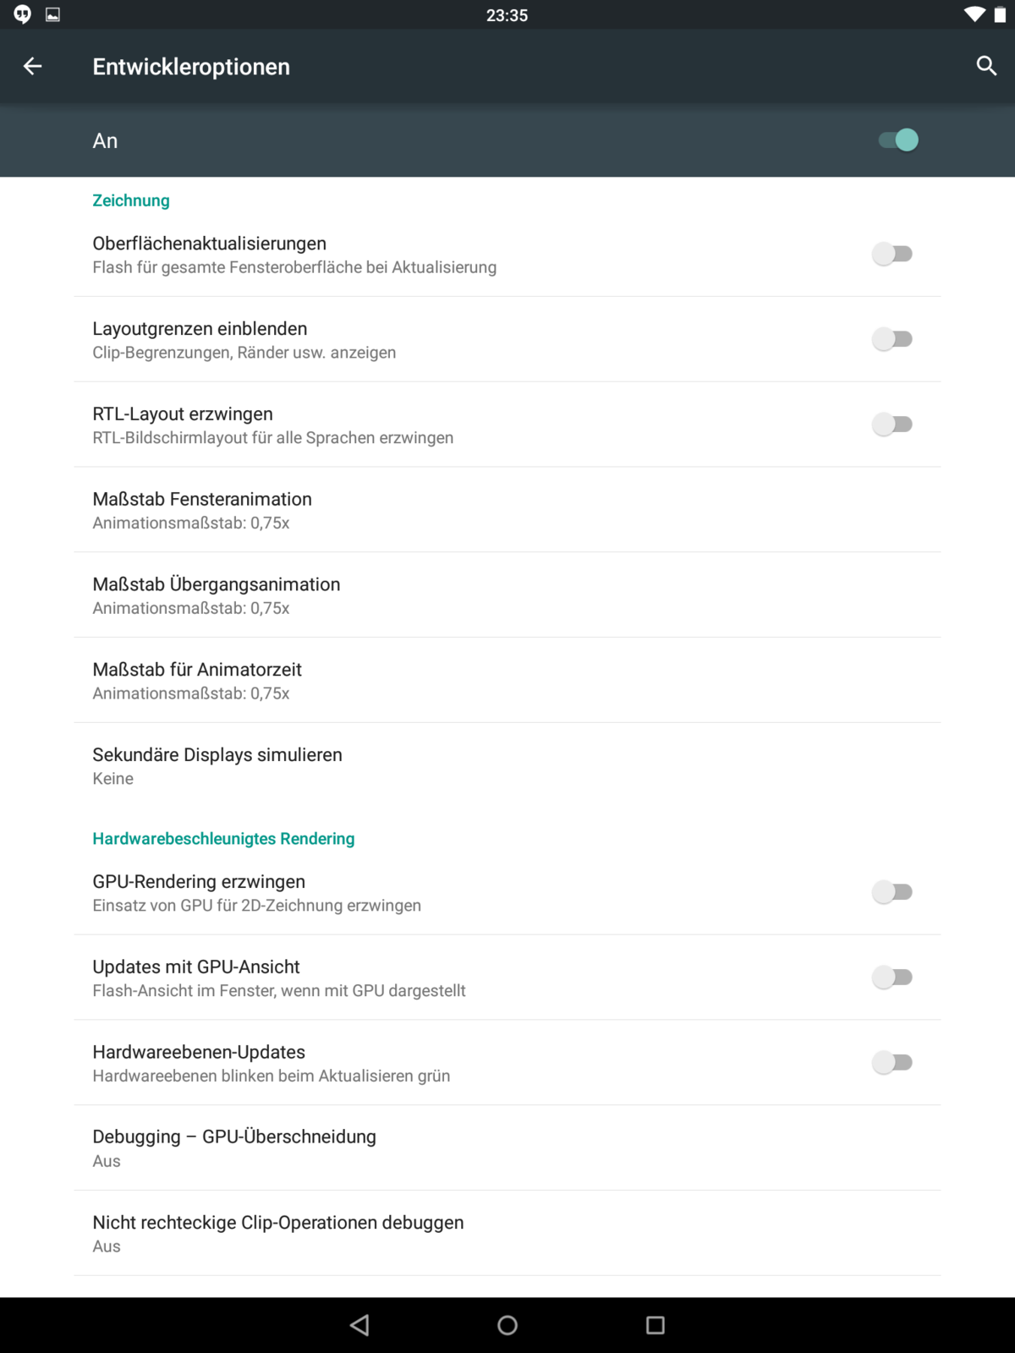Tap the image notification icon in status bar
Screen dimensions: 1015x1353
52,14
